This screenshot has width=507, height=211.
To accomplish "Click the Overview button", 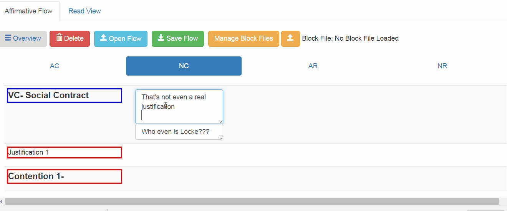I will click(23, 39).
